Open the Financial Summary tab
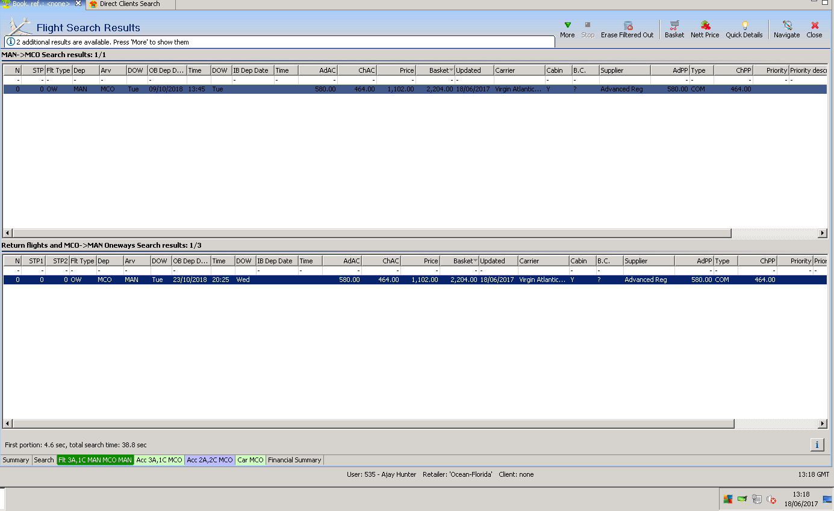The image size is (834, 511). click(294, 460)
